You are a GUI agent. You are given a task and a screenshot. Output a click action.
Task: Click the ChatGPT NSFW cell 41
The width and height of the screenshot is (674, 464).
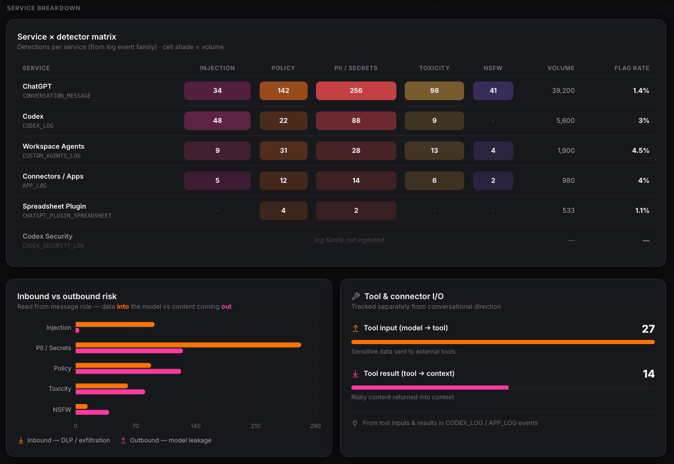tap(493, 91)
